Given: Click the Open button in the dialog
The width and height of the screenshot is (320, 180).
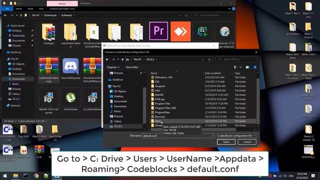Looking at the screenshot, I should click(226, 142).
